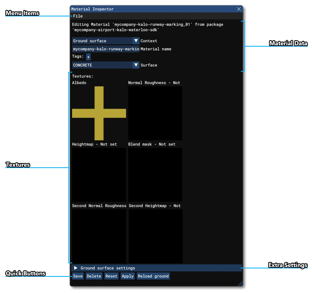
Task: Click the Reload ground button
Action: coord(153,276)
